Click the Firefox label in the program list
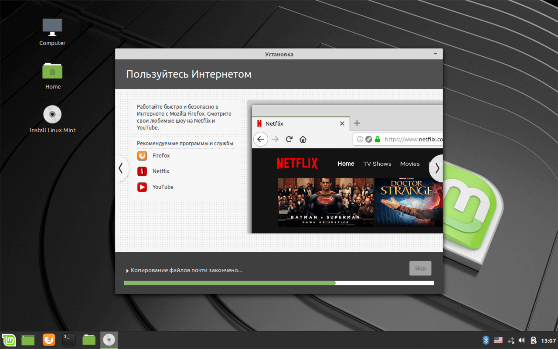This screenshot has width=558, height=349. coord(161,156)
